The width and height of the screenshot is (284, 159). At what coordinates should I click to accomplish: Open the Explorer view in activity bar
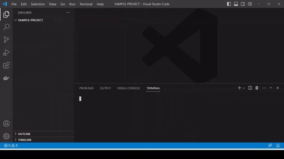tap(6, 15)
